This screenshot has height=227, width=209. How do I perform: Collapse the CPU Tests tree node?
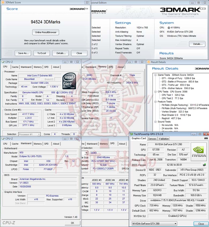(155, 92)
